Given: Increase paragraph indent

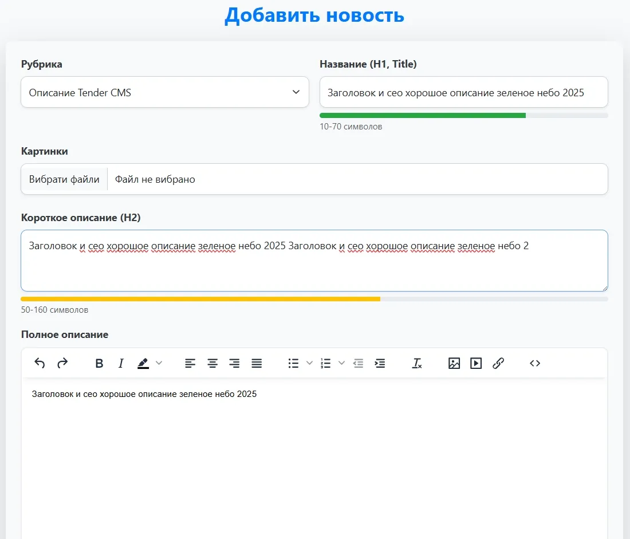Looking at the screenshot, I should coord(380,363).
